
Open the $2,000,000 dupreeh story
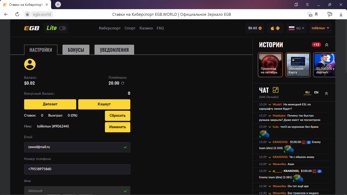324,64
